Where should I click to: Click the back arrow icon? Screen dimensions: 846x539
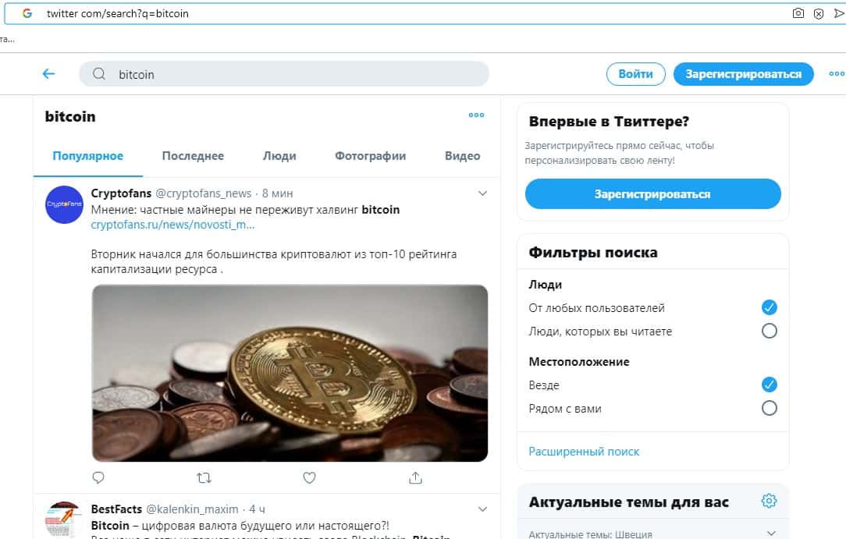coord(48,74)
